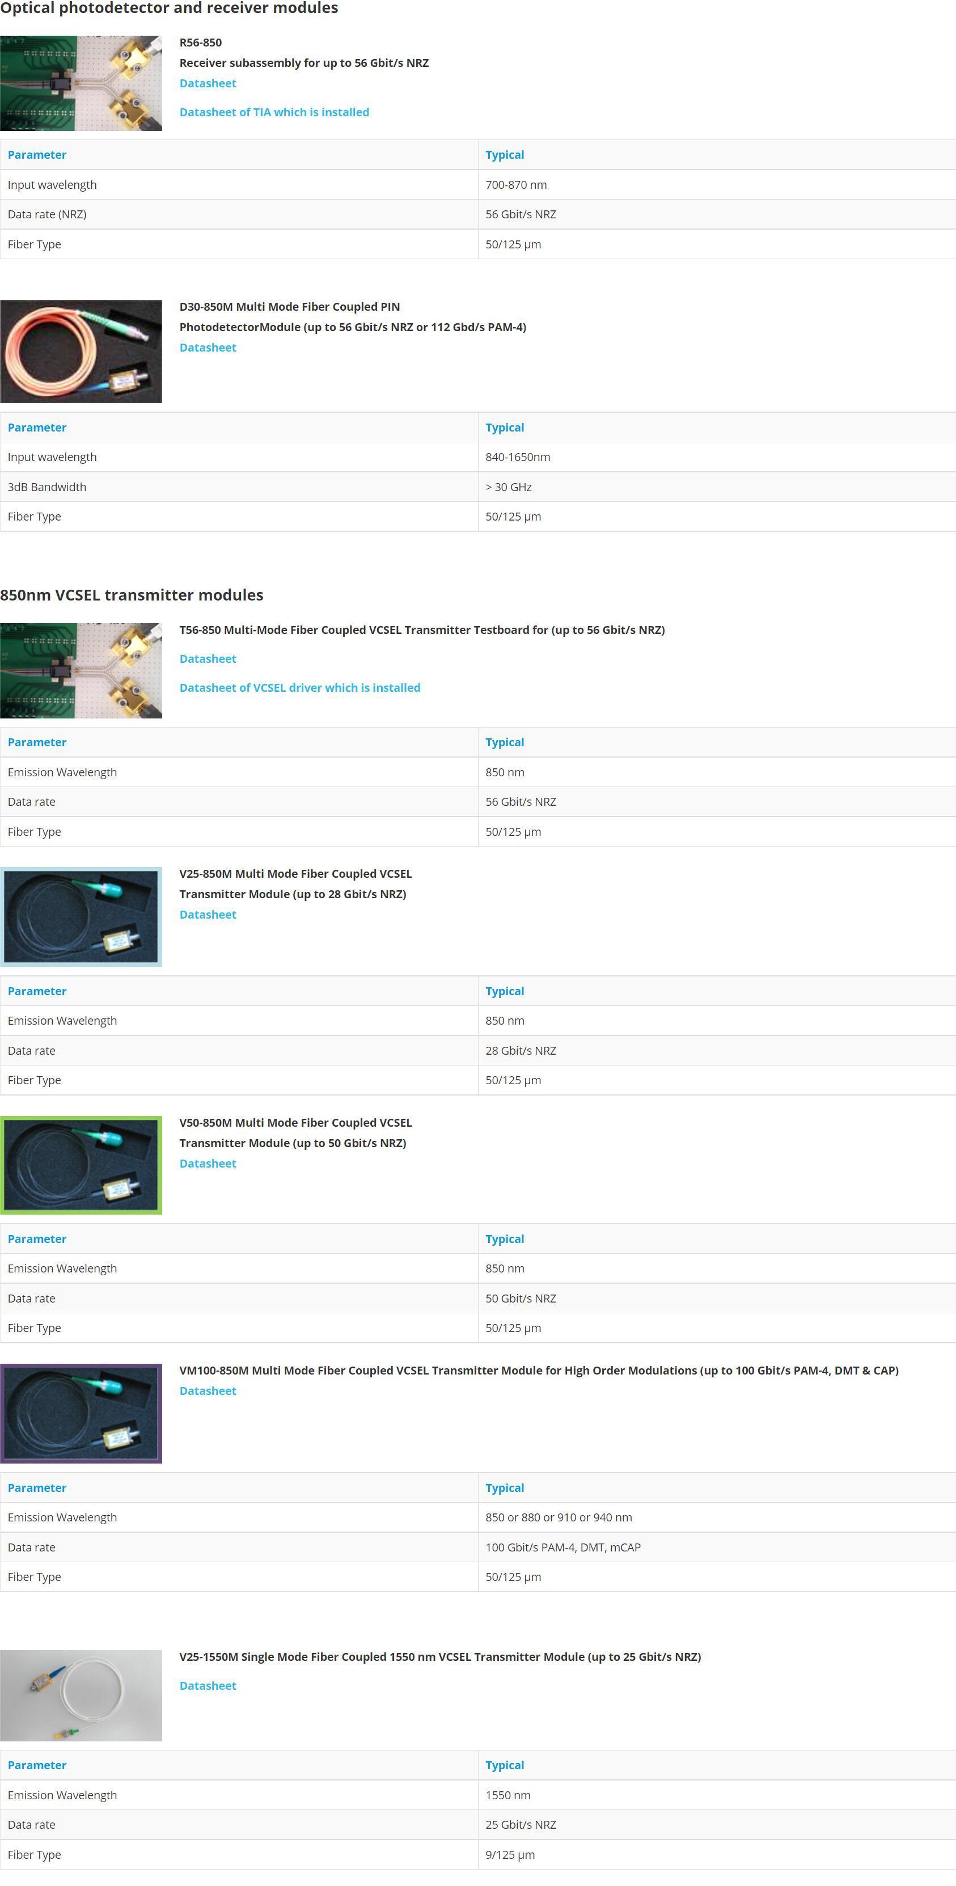Select the '9/125 µm' fiber type value
The height and width of the screenshot is (1886, 956).
(x=510, y=1854)
